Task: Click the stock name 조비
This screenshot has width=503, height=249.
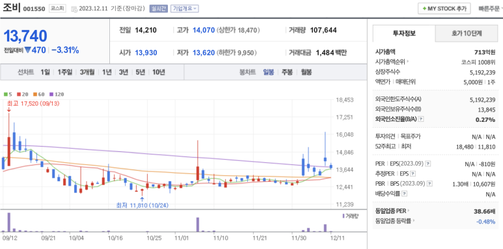Action: pos(12,8)
